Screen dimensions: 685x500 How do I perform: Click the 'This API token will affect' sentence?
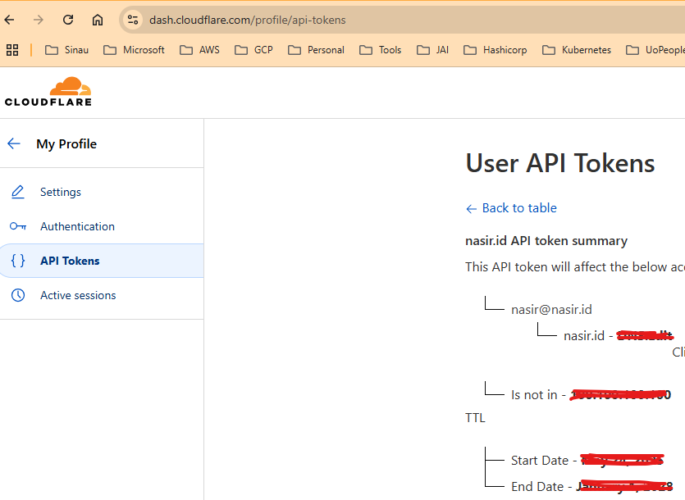click(575, 267)
